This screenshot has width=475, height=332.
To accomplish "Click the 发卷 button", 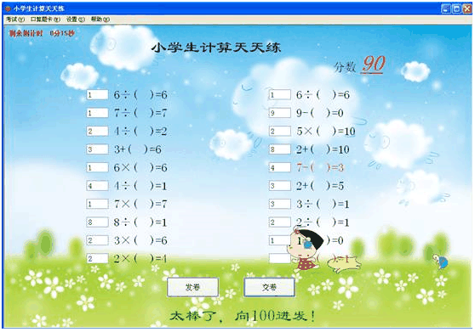I will [x=192, y=287].
